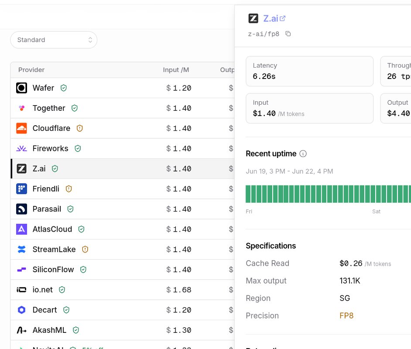411x349 pixels.
Task: Click the orange warning shield beside Cloudflare
Action: [80, 128]
